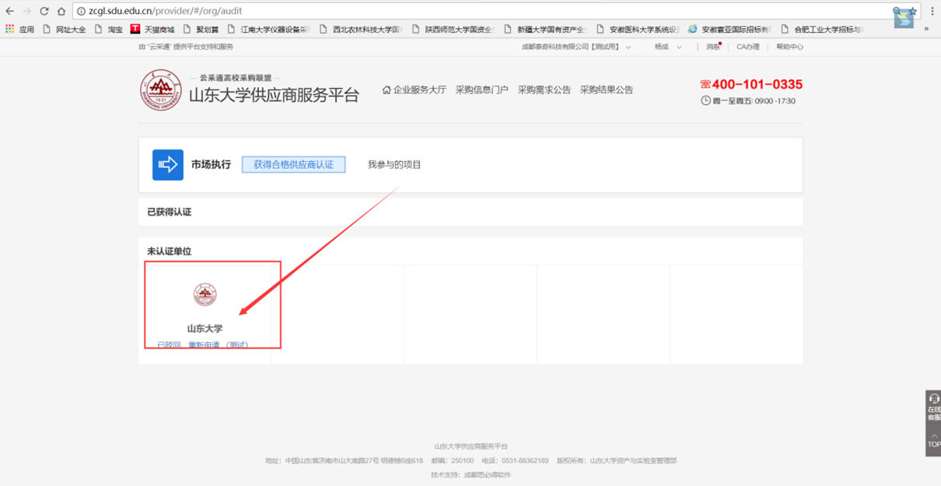Open 采购需求公告 navigation item

544,90
